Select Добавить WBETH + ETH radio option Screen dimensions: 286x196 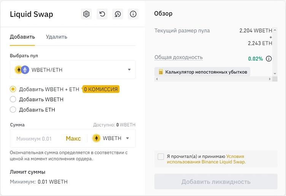(13, 89)
